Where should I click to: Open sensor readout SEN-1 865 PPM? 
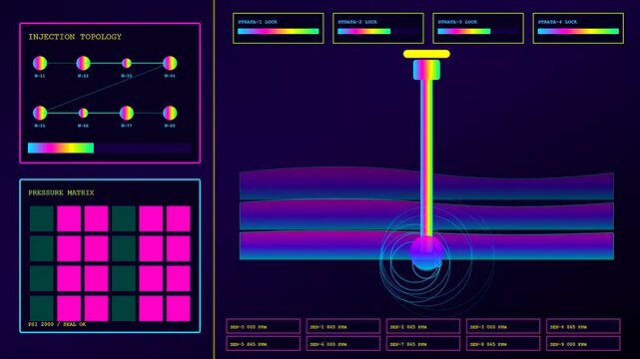pyautogui.click(x=343, y=326)
